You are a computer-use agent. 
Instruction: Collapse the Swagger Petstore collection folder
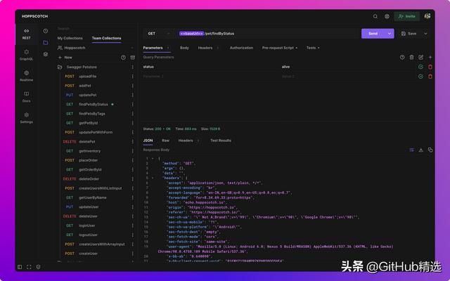60,67
